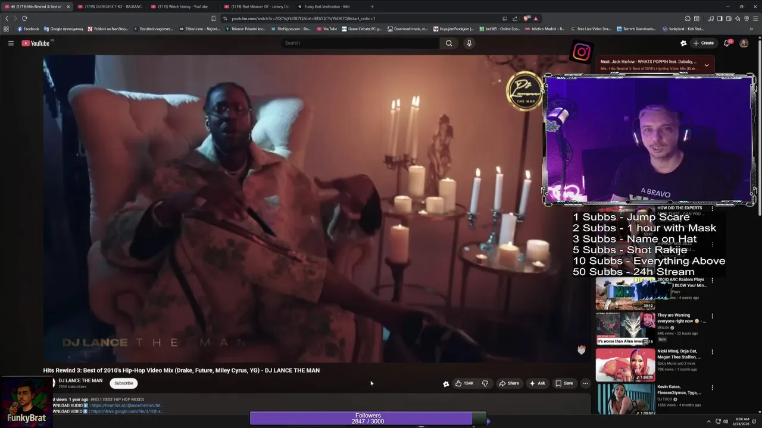Dislike the video

click(485, 383)
